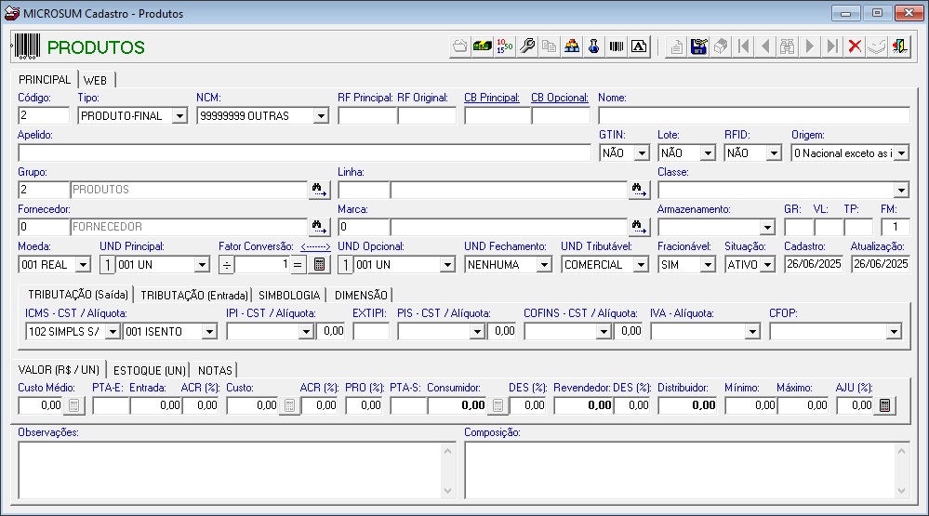Expand the Tipo PRODUTO-FINAL dropdown

[x=179, y=116]
